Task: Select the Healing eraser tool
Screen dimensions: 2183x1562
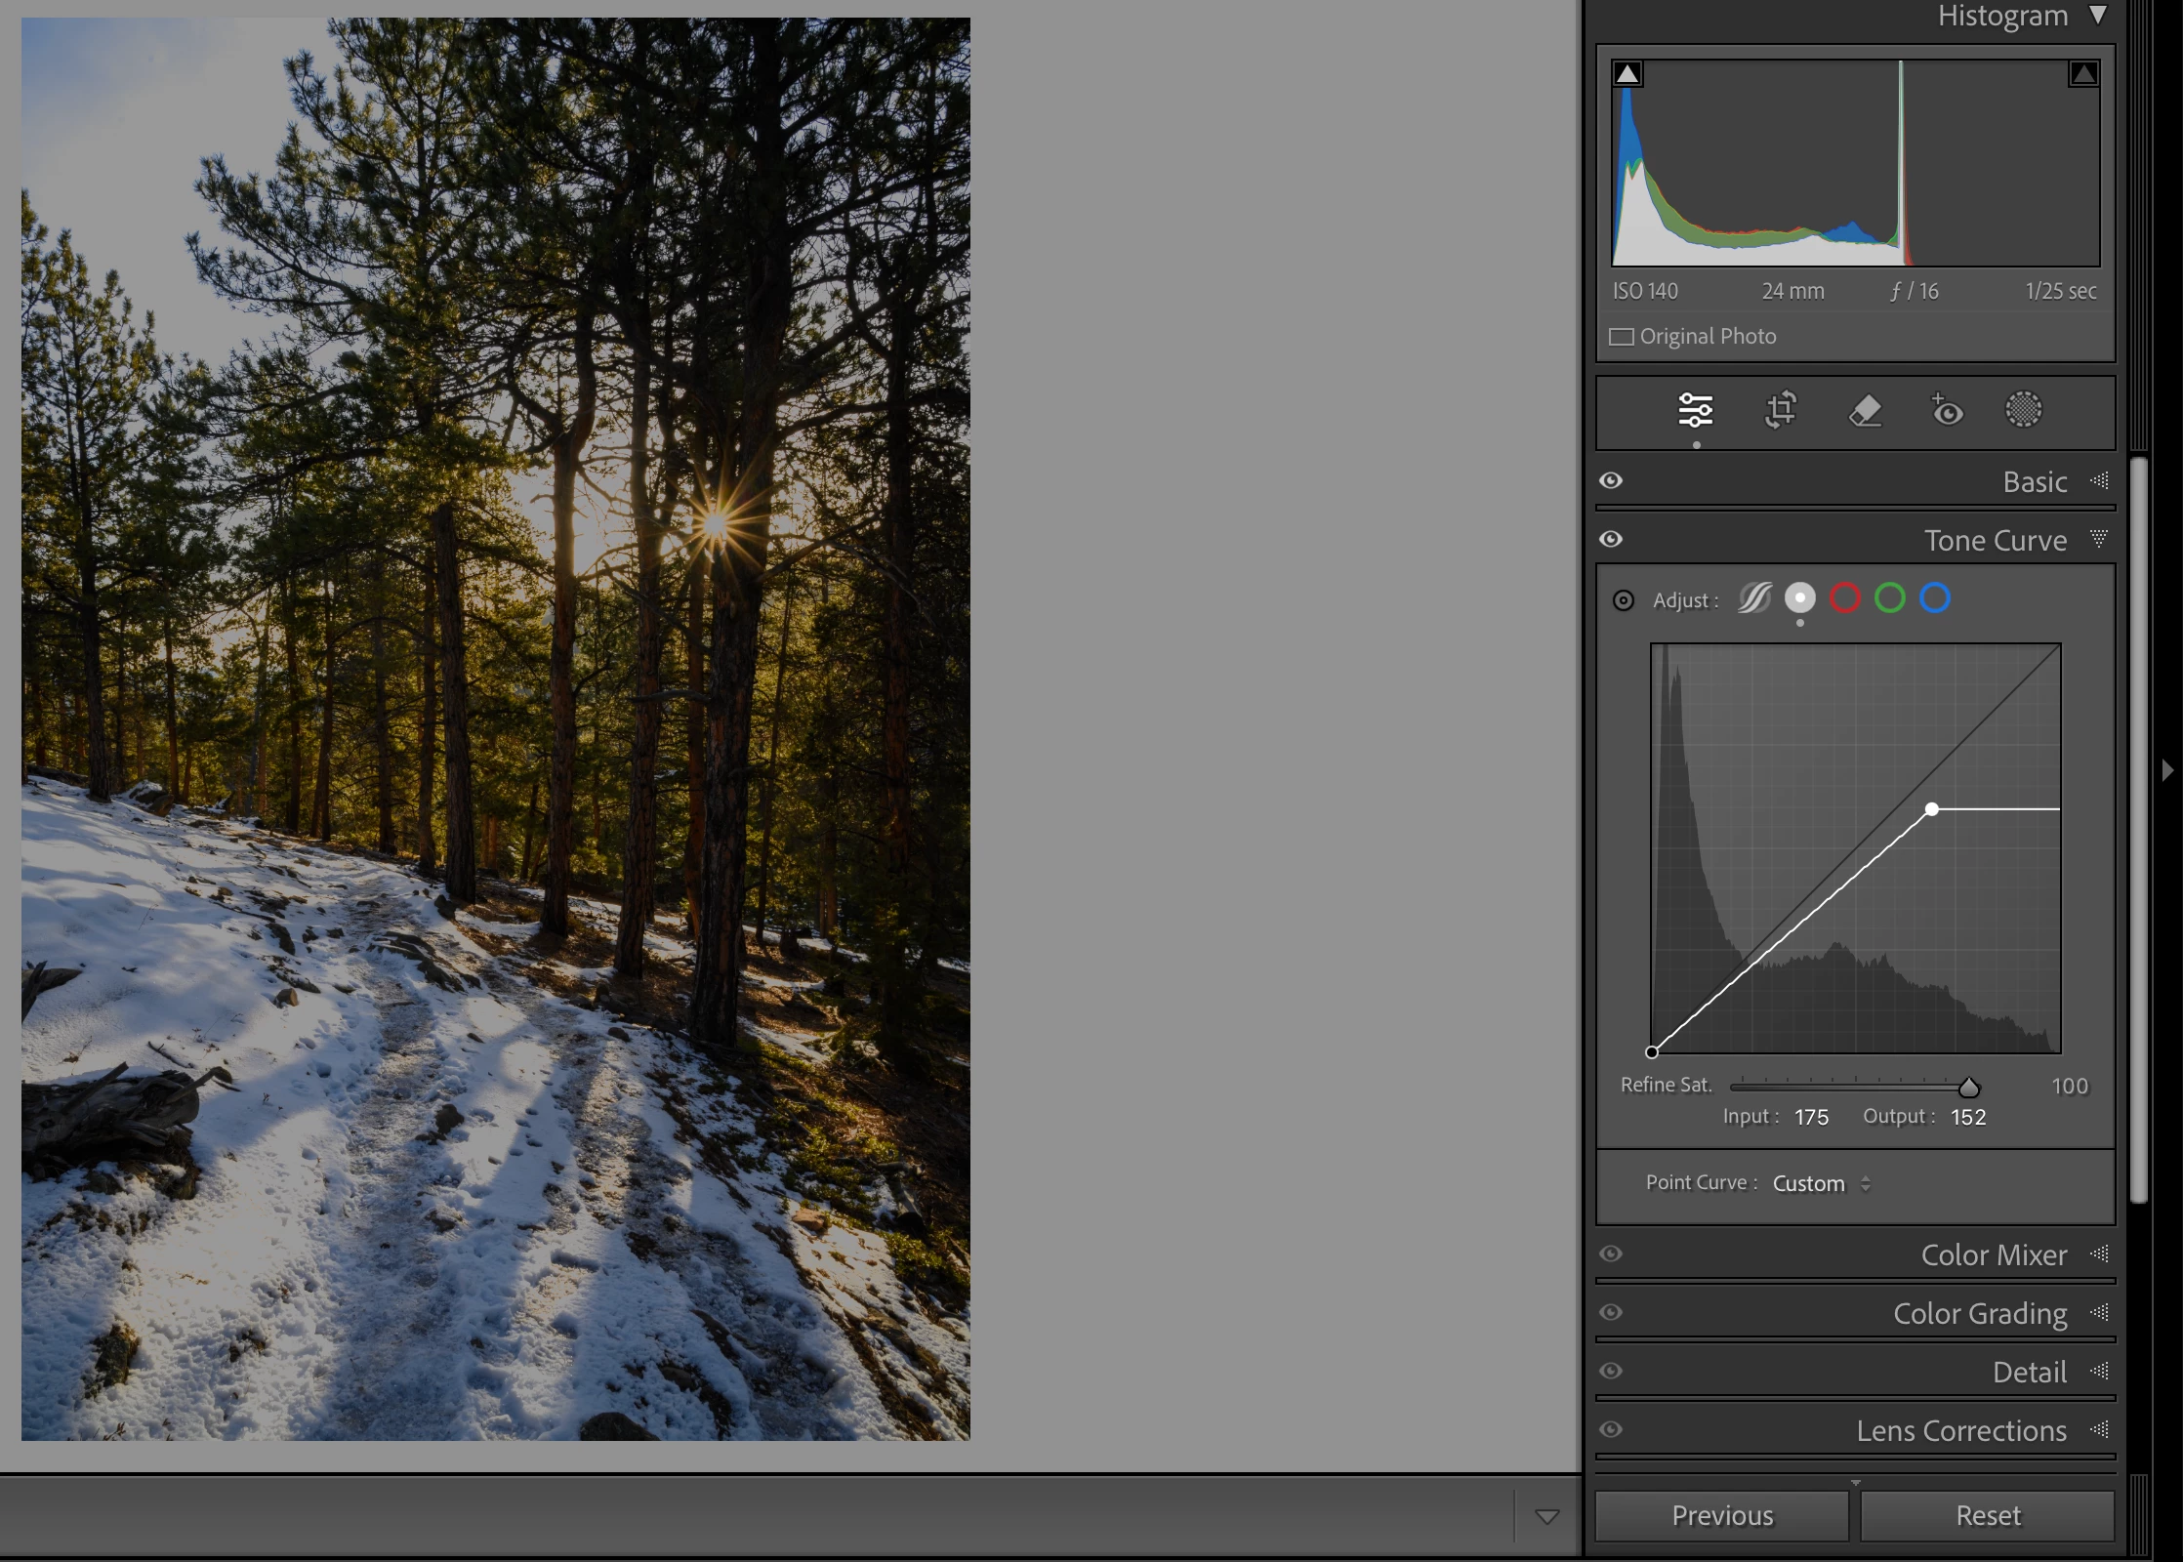Action: (1865, 410)
